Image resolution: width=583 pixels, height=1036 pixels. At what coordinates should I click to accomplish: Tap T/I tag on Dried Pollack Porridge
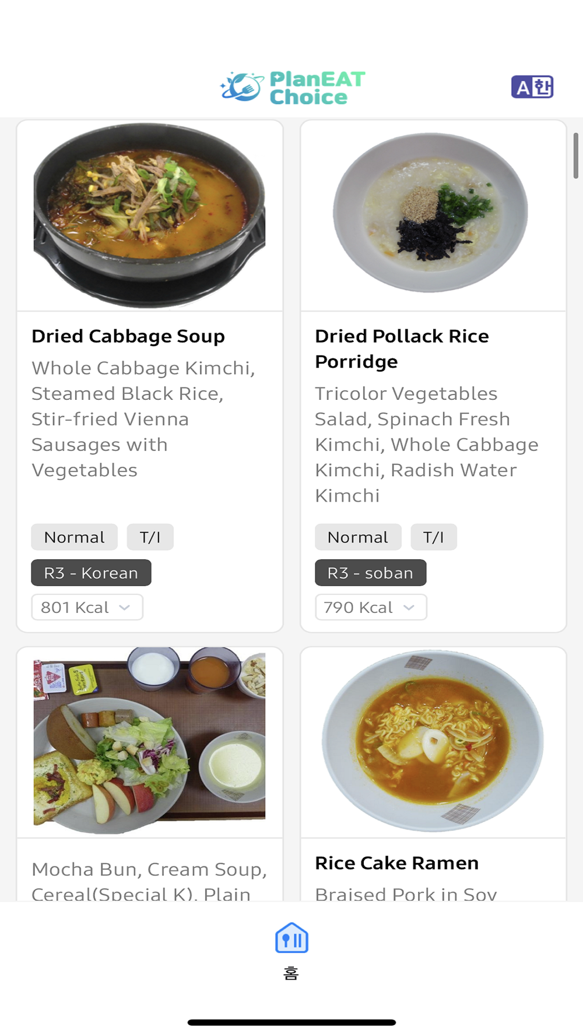pos(433,537)
